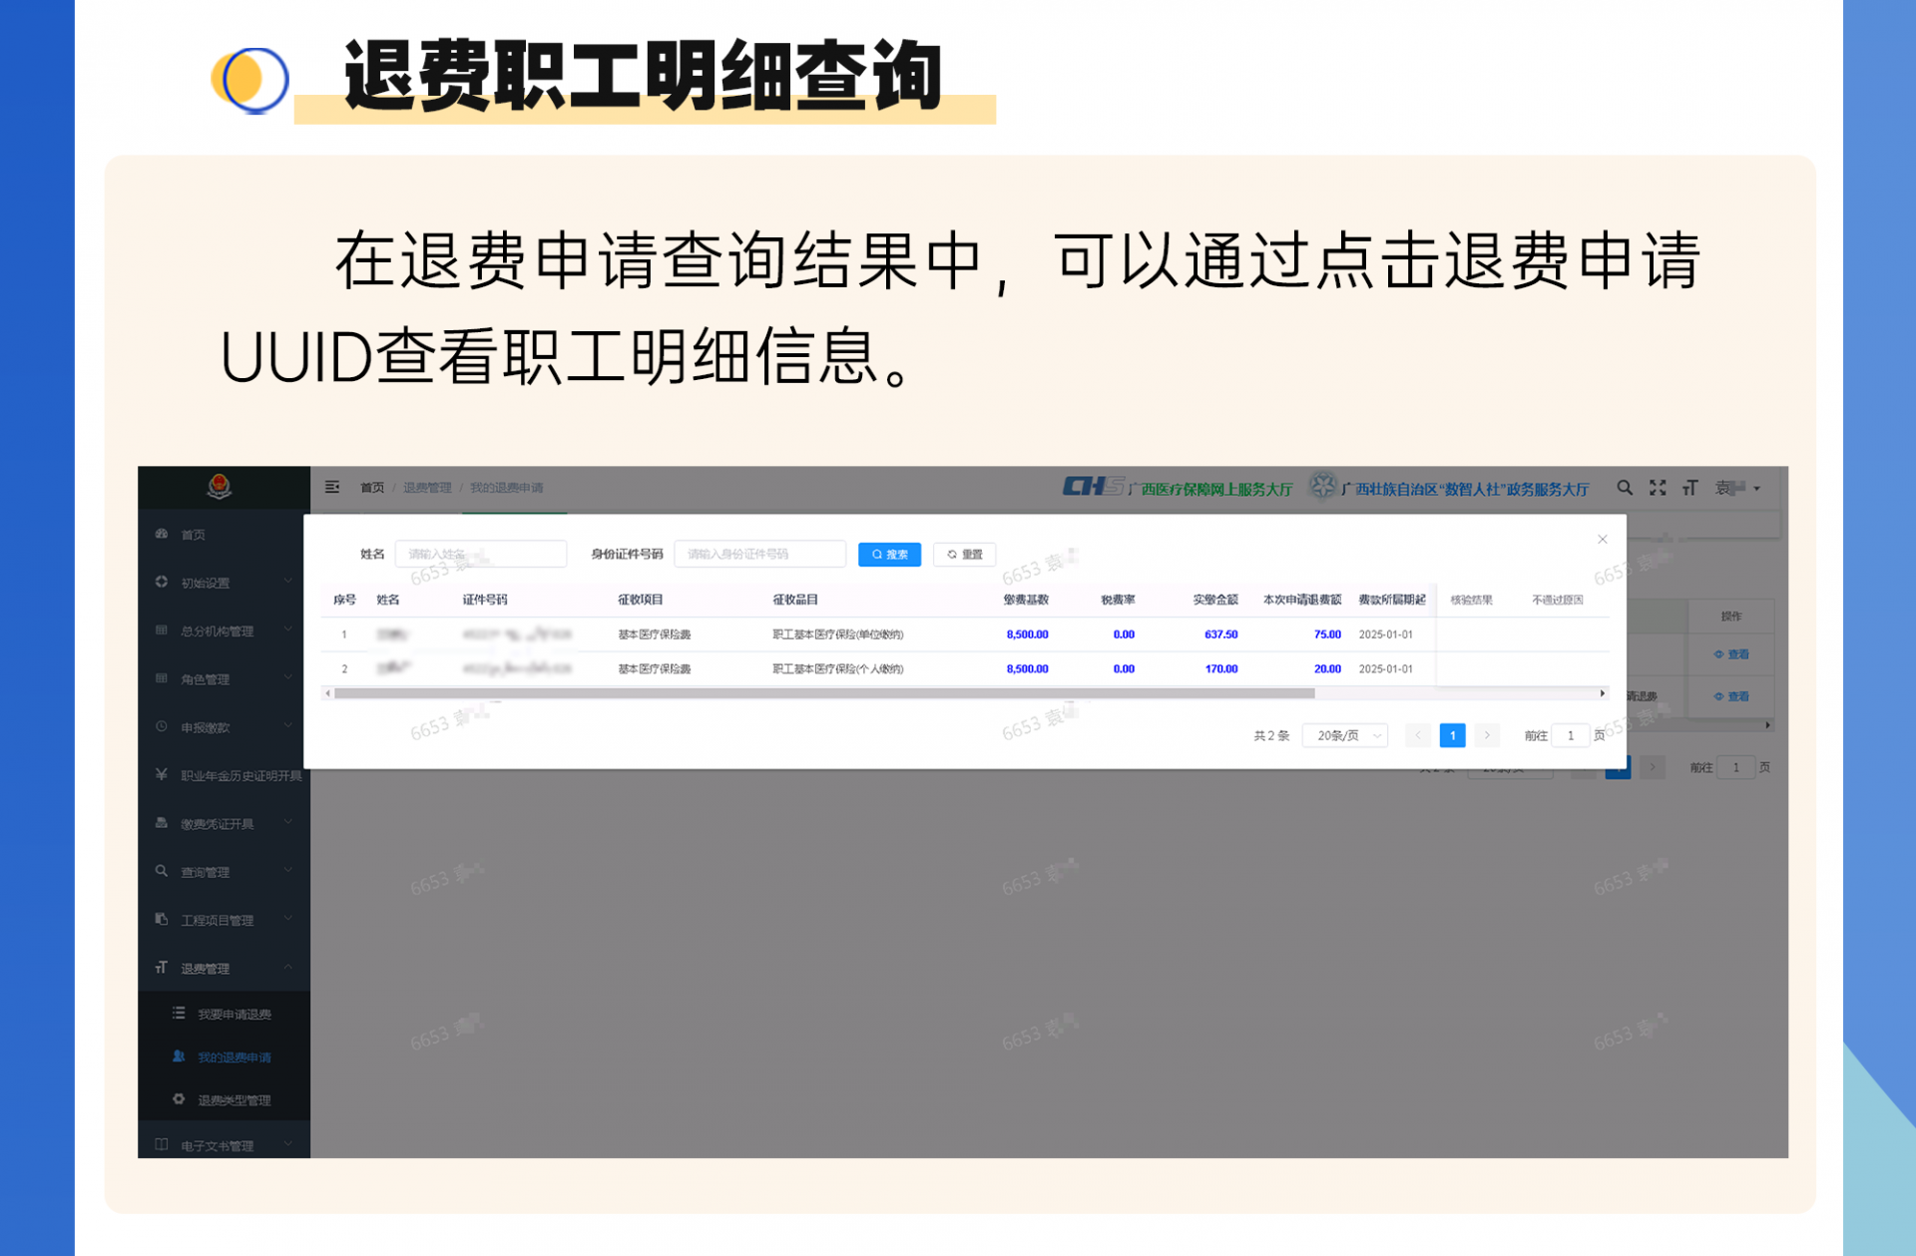Click the ¥ icon beside 职业年金历史证明开具

(x=161, y=775)
